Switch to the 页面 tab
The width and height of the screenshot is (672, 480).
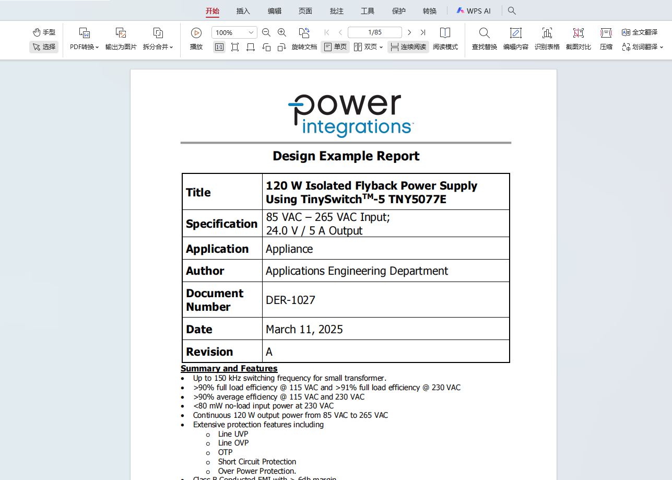(x=305, y=11)
